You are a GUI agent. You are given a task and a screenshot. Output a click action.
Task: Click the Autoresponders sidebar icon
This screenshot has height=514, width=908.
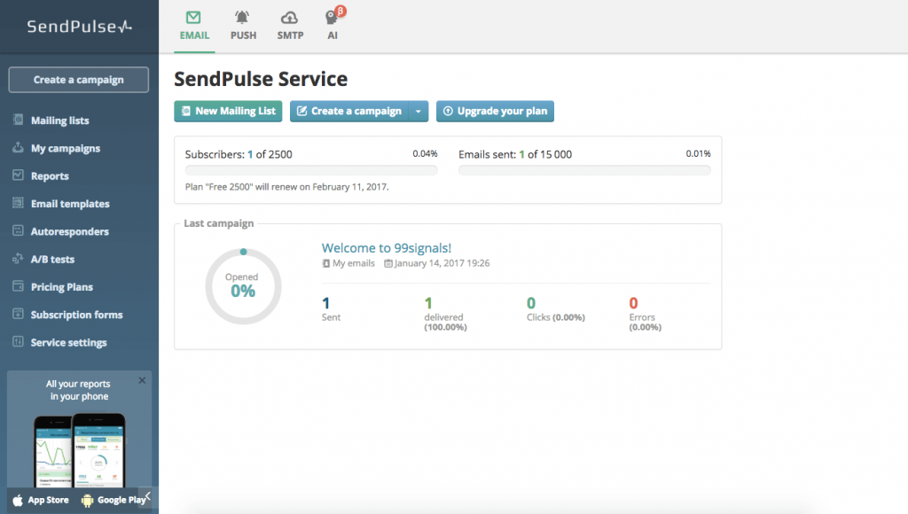coord(18,231)
